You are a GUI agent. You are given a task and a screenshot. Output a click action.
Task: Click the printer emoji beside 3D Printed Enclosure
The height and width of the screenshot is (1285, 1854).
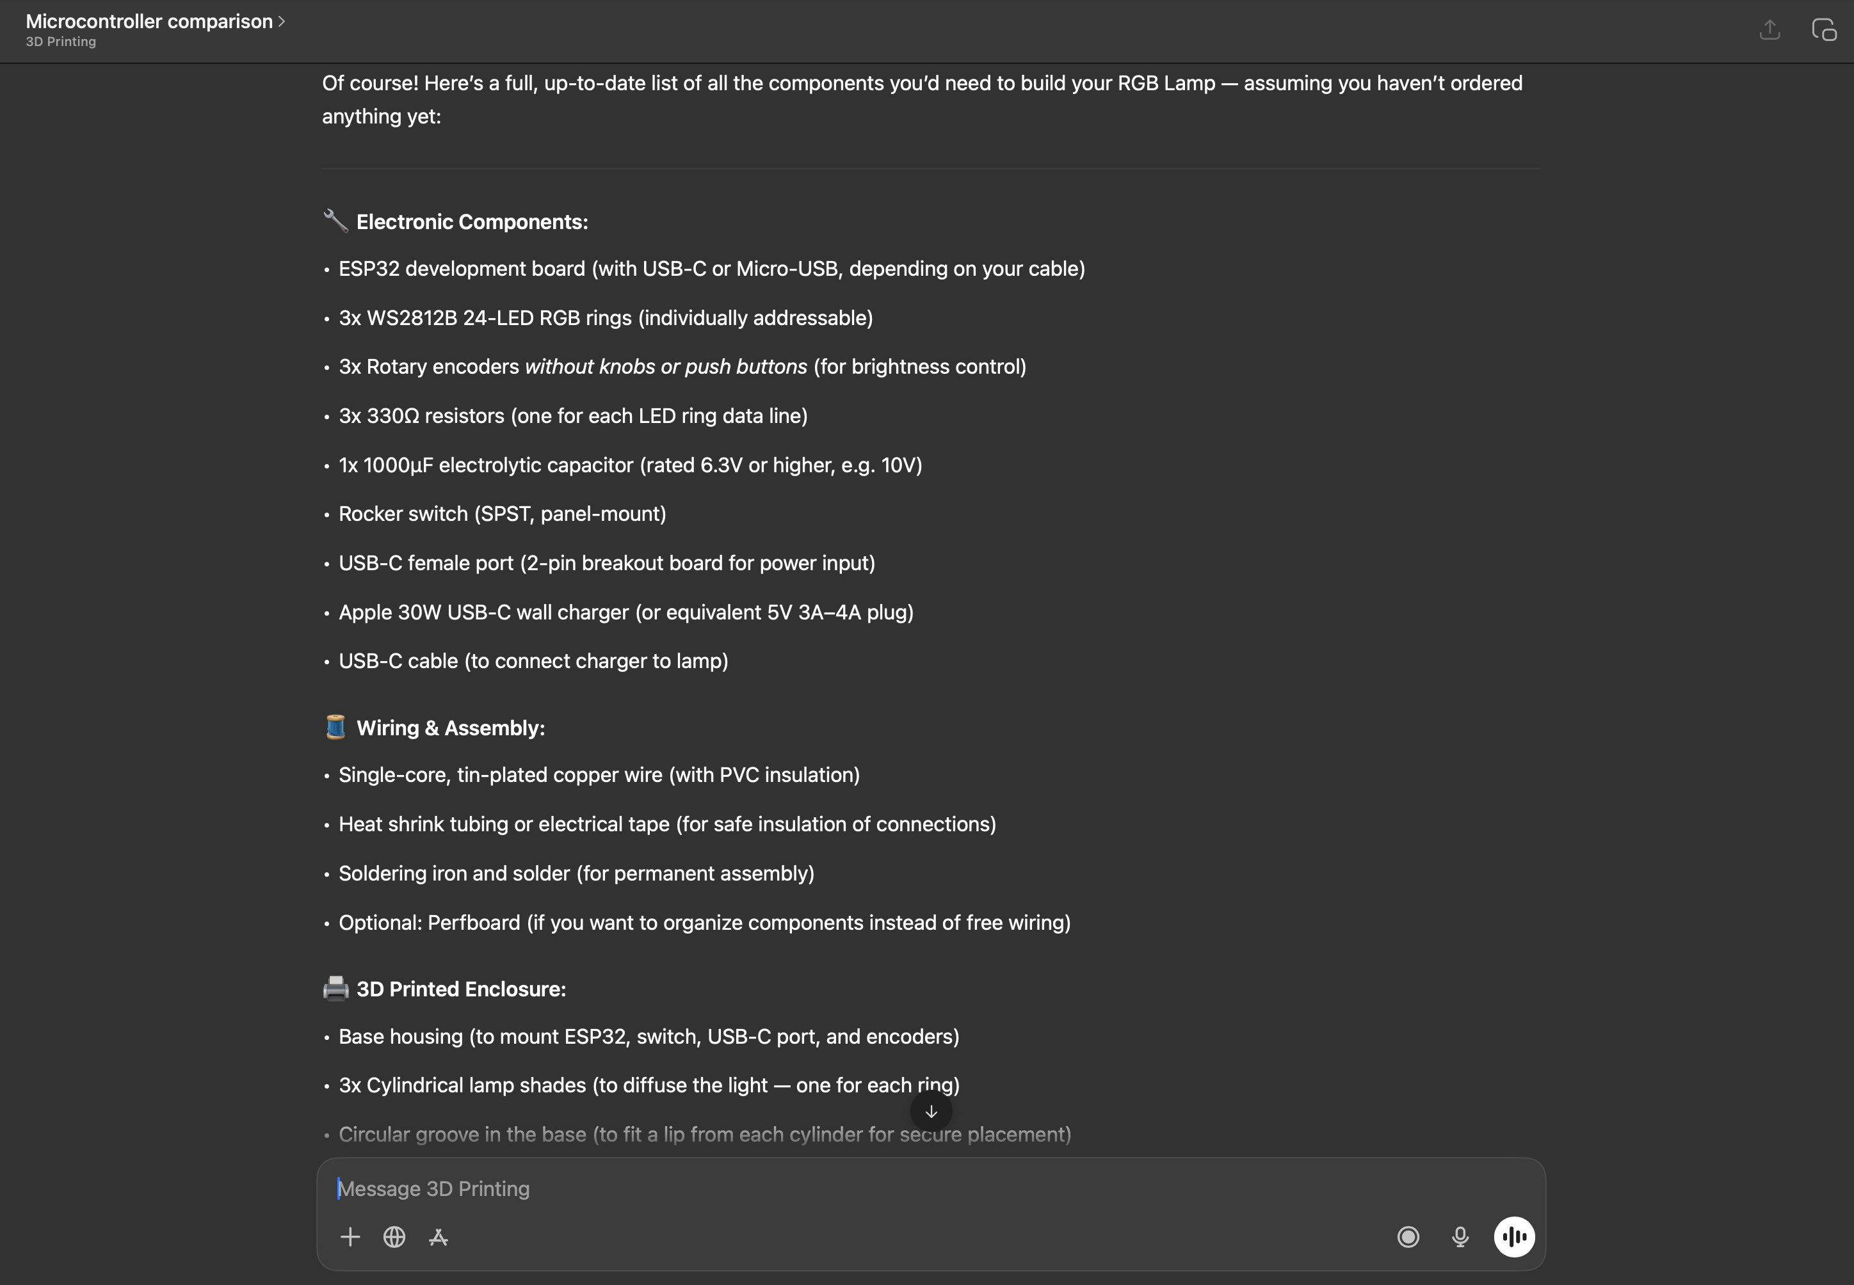point(335,988)
